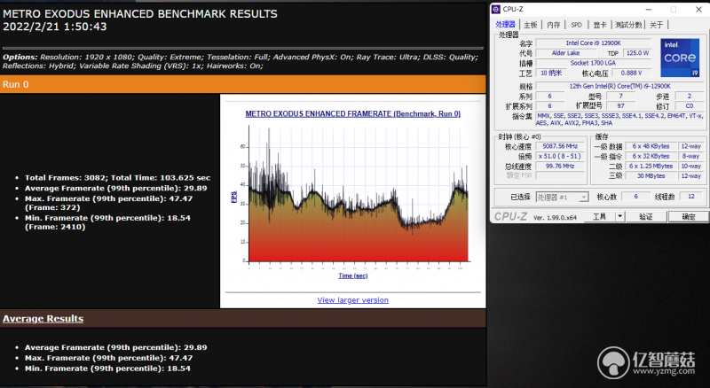This screenshot has height=388, width=710.
Task: Click the x 51.0 (8 - 51) multiplier value
Action: click(560, 156)
